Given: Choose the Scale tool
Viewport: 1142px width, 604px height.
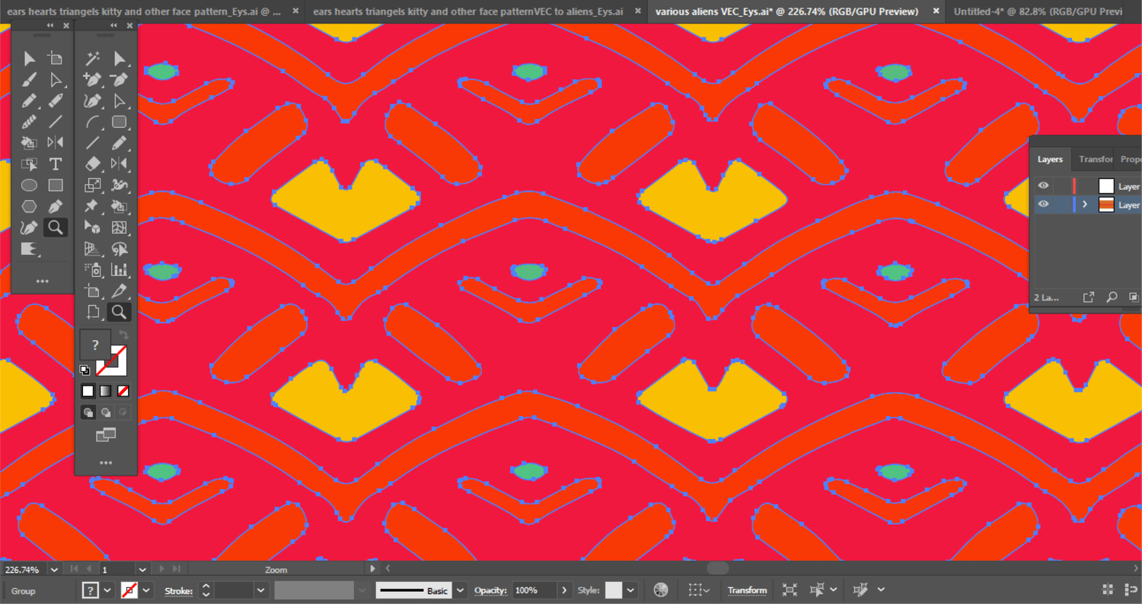Looking at the screenshot, I should coord(93,185).
